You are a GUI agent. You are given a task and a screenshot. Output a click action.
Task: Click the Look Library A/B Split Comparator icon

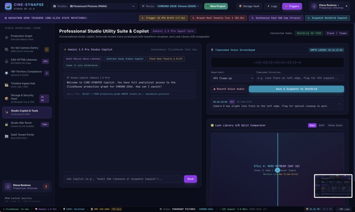coord(212,126)
